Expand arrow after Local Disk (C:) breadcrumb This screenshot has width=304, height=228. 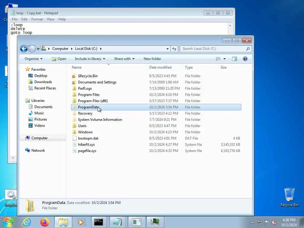pyautogui.click(x=101, y=49)
